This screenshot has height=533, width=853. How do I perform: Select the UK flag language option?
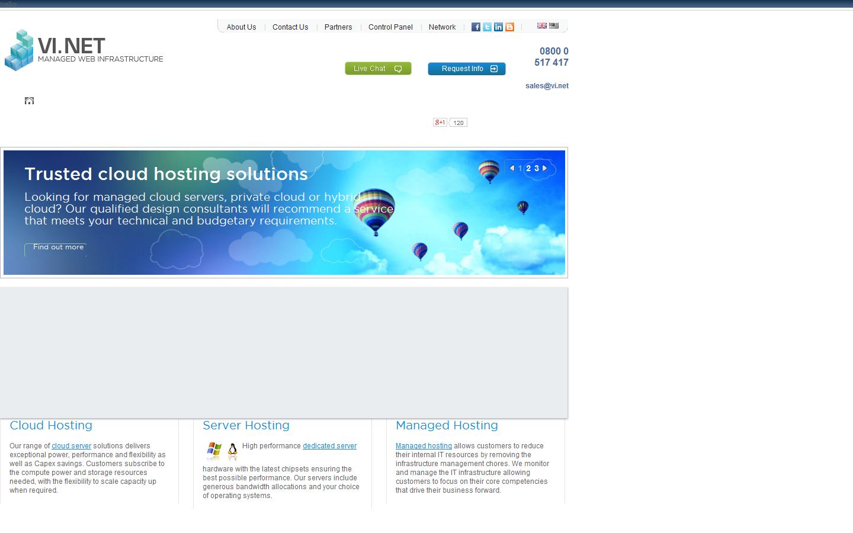541,25
